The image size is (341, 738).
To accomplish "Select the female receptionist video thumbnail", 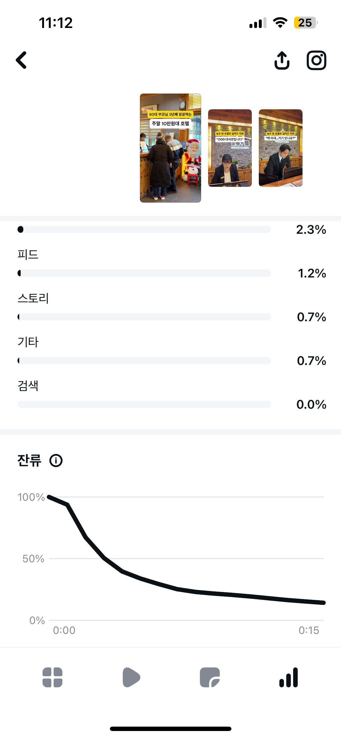I will coord(230,148).
